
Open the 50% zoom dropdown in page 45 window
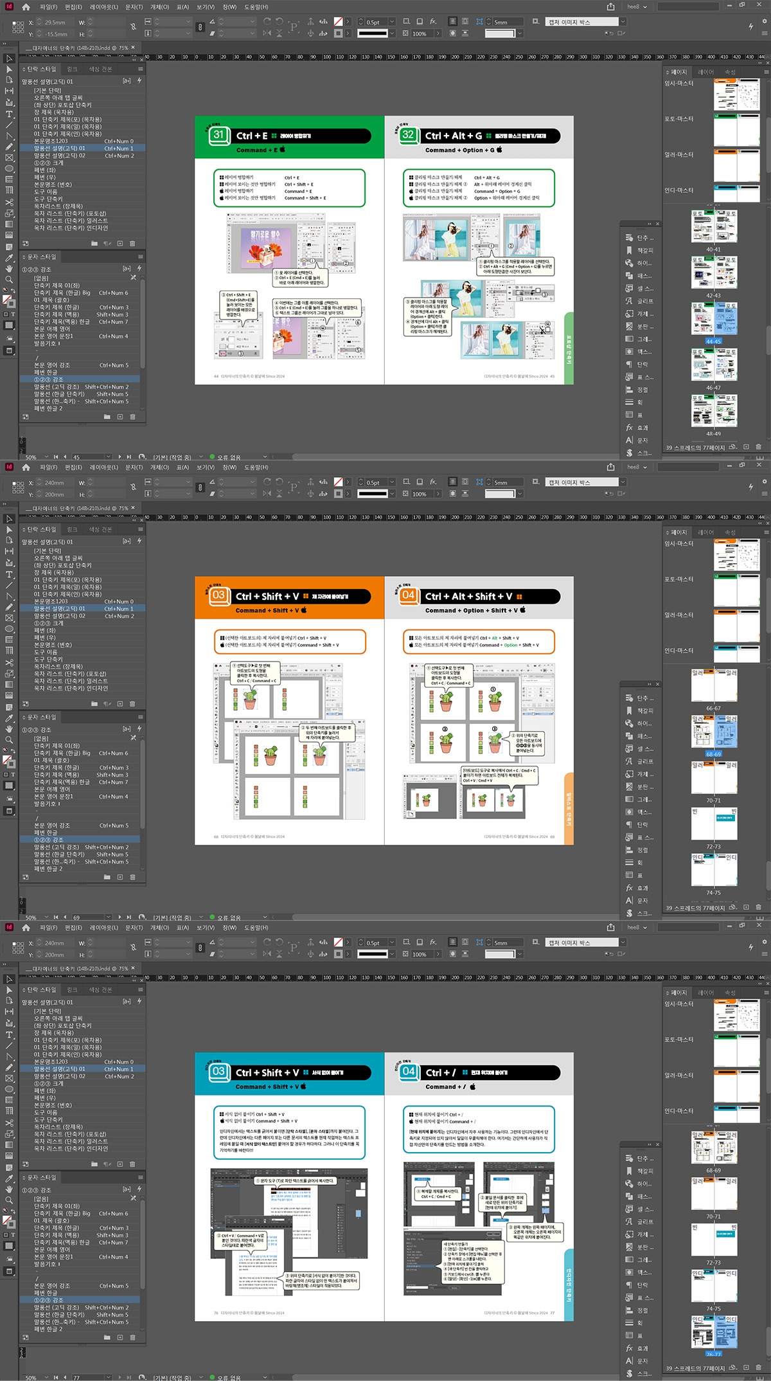point(47,457)
